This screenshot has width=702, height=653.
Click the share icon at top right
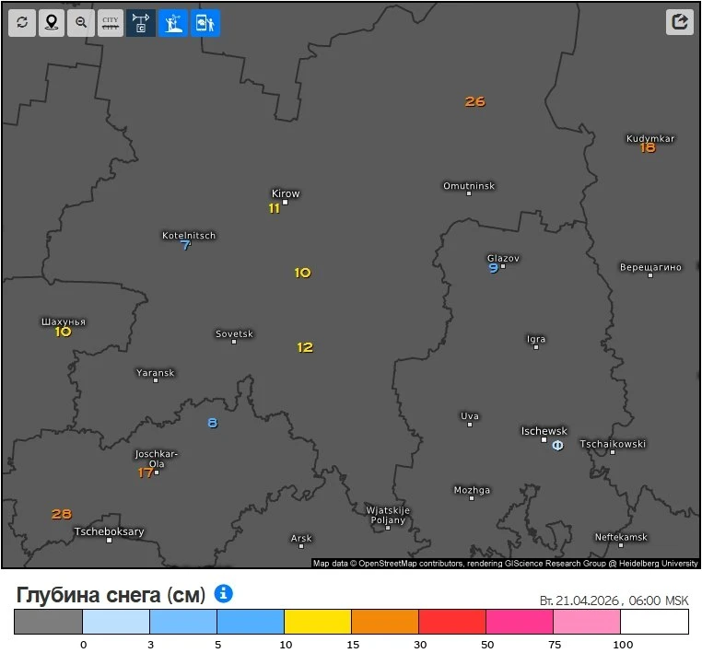tap(680, 22)
